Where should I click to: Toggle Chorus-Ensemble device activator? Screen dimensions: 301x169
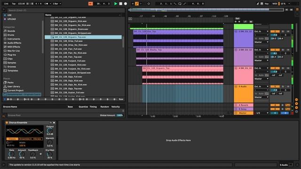(x=7, y=123)
